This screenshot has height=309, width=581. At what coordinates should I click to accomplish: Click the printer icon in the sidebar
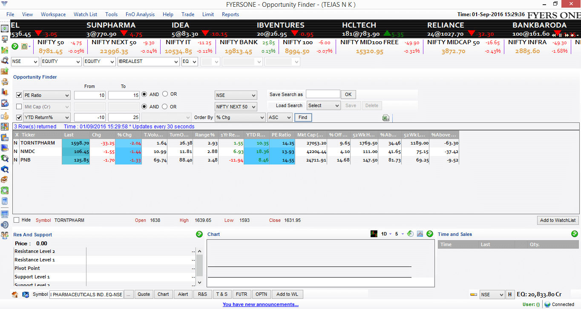tap(5, 82)
